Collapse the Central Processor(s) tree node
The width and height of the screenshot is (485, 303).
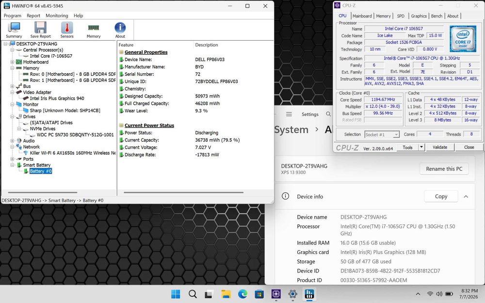(12, 50)
